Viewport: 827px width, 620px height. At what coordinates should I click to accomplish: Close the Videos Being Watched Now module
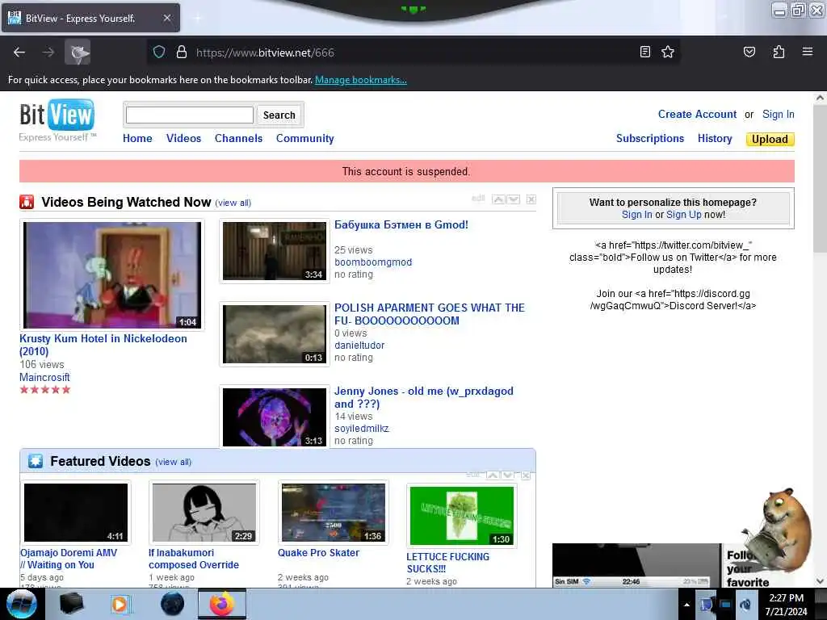(x=531, y=199)
